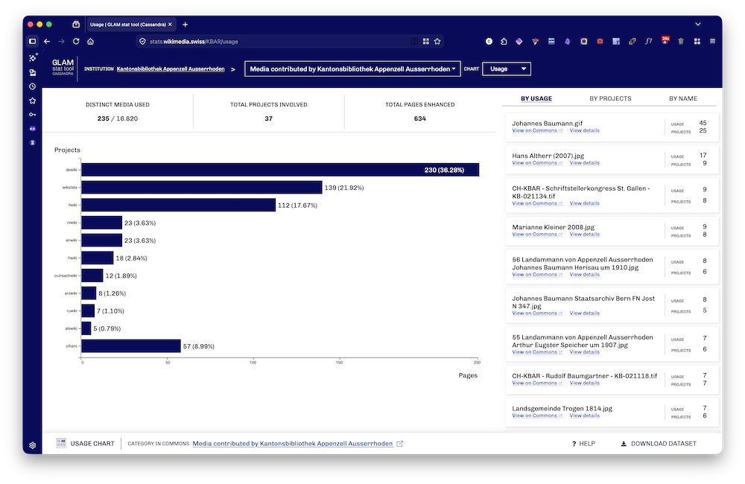Screen dimensions: 745x484
Task: Bookmark this page with the star icon
Action: (x=437, y=41)
